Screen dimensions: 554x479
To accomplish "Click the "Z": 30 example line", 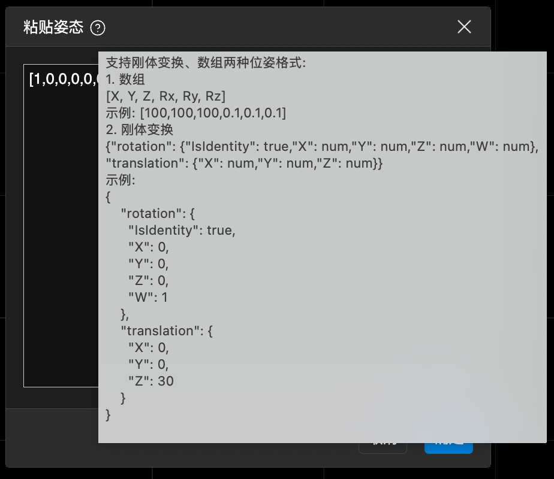I will coord(150,381).
